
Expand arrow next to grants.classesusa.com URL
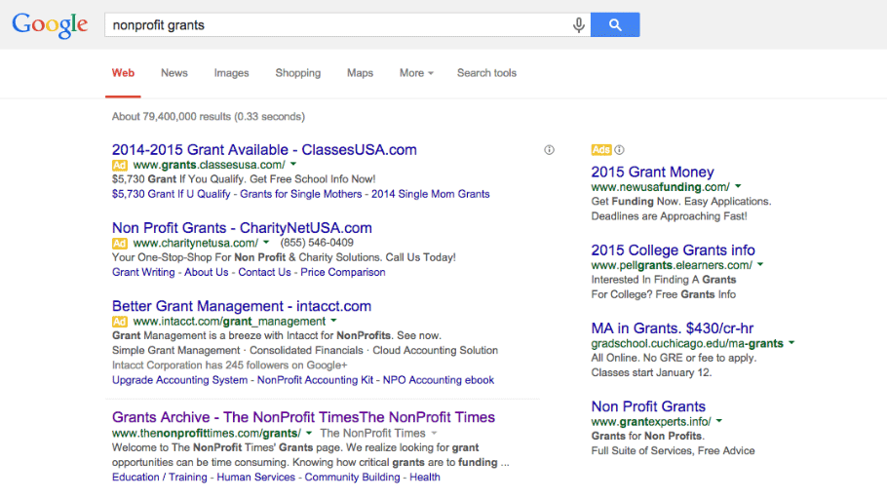293,165
